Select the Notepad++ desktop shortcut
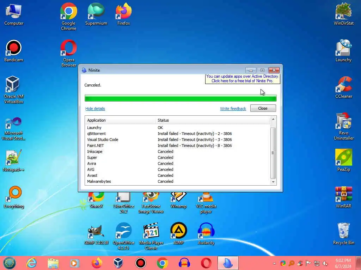Screen dimensions: 361x270 point(14,161)
